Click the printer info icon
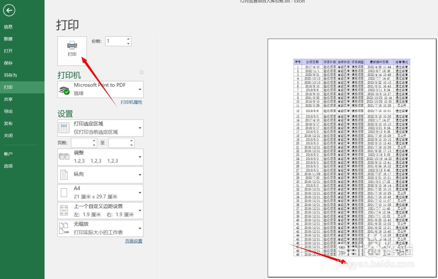 (142, 72)
